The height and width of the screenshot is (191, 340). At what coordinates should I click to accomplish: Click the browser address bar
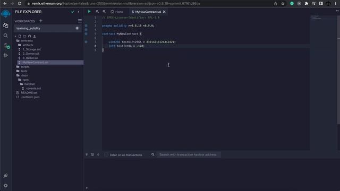tap(150, 4)
